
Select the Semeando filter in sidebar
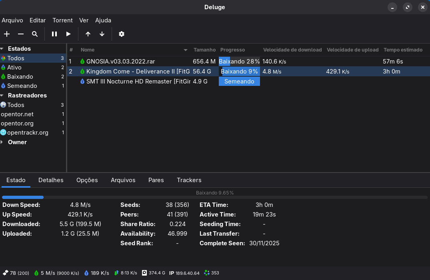click(22, 86)
